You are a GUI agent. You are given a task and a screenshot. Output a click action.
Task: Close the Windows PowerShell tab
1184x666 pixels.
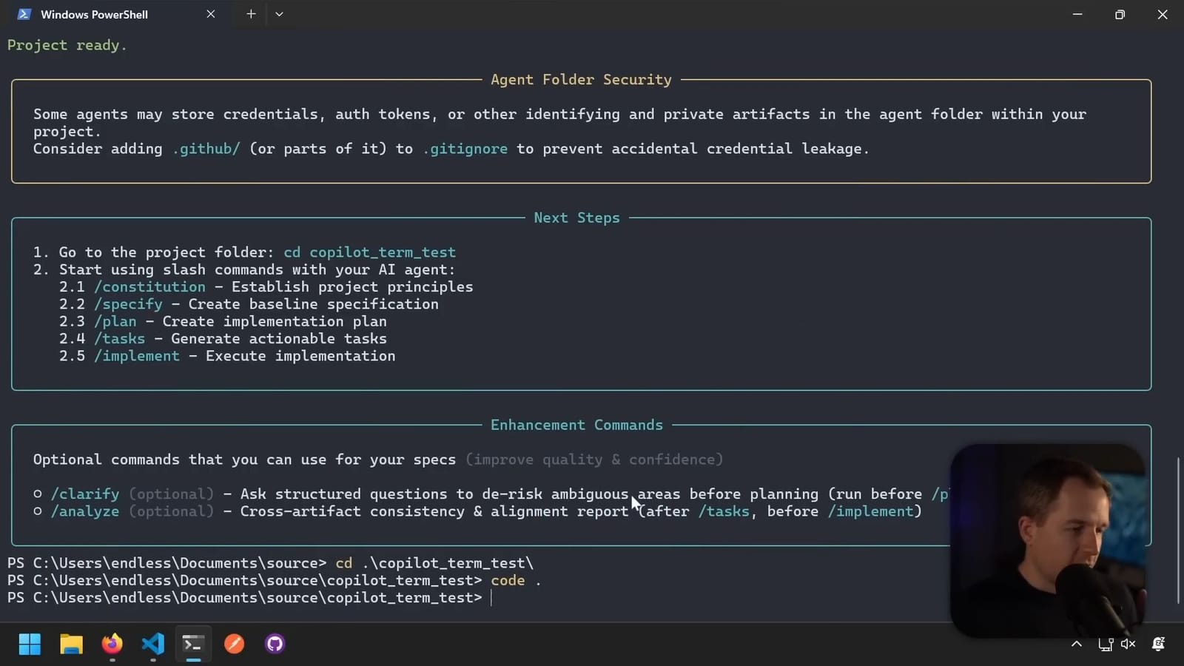211,13
